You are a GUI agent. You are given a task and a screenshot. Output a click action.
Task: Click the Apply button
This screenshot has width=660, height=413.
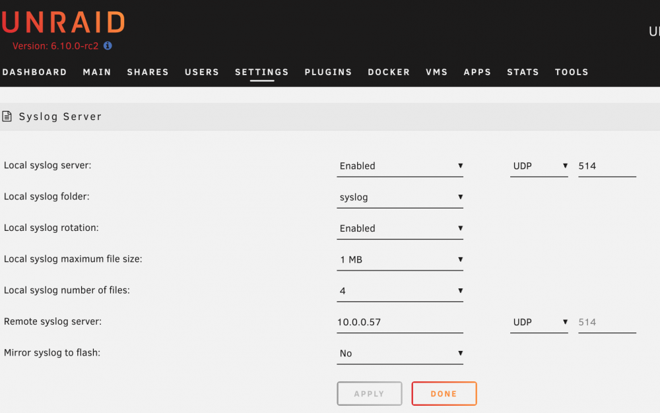[x=370, y=394]
